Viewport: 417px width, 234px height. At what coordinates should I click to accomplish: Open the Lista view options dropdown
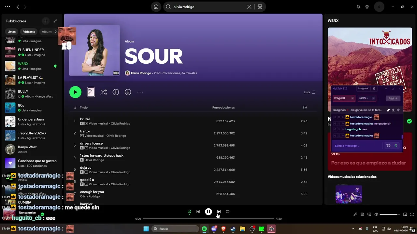(x=309, y=92)
